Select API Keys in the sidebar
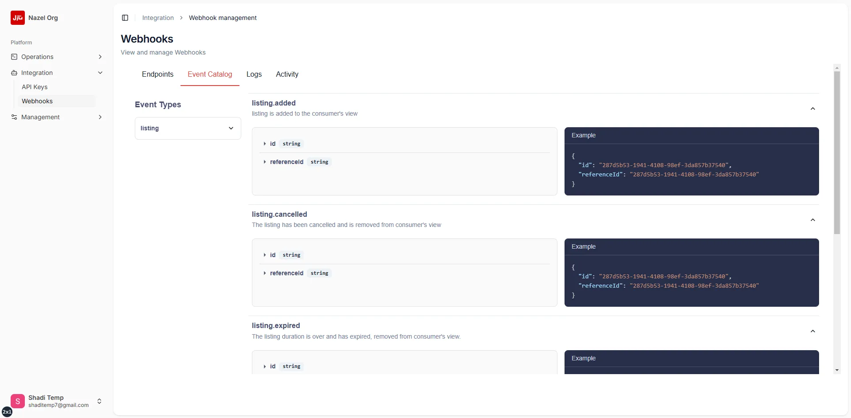The width and height of the screenshot is (851, 418). tap(35, 86)
